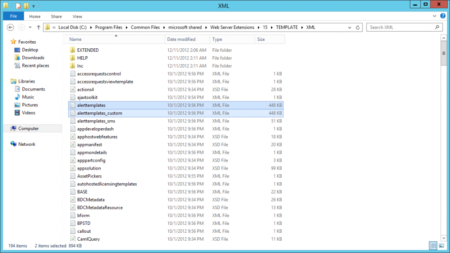Click the scrollbar down arrow
Screen dimensions: 450x253
[444, 238]
